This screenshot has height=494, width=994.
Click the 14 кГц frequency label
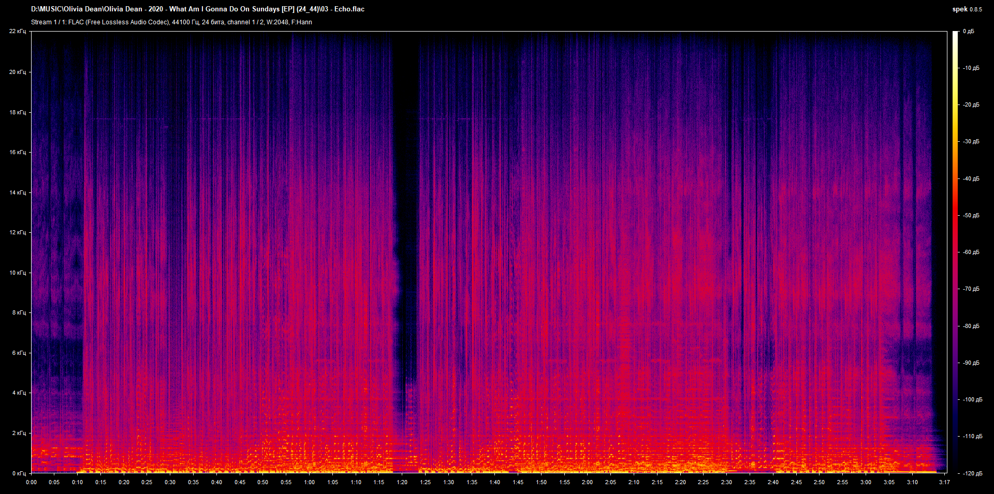[18, 192]
